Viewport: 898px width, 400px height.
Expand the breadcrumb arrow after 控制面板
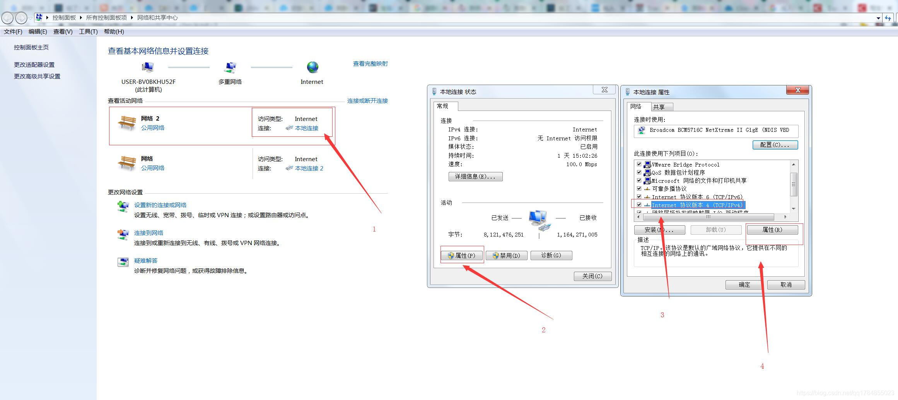tap(81, 18)
